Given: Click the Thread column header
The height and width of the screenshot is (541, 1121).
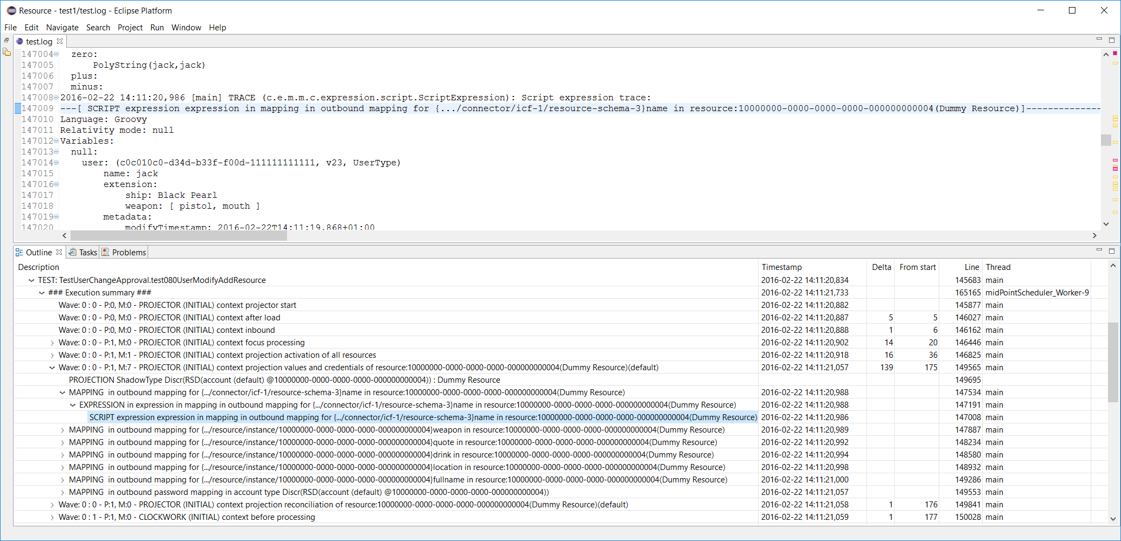Looking at the screenshot, I should (998, 267).
